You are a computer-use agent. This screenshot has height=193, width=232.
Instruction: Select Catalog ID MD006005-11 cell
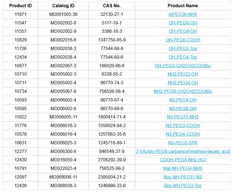63,117
